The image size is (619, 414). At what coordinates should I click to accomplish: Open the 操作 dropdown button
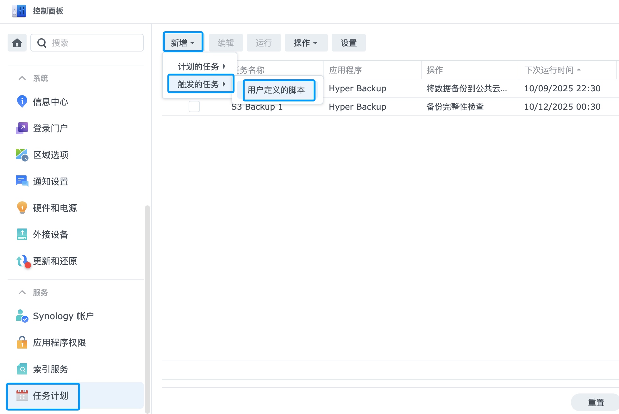306,43
